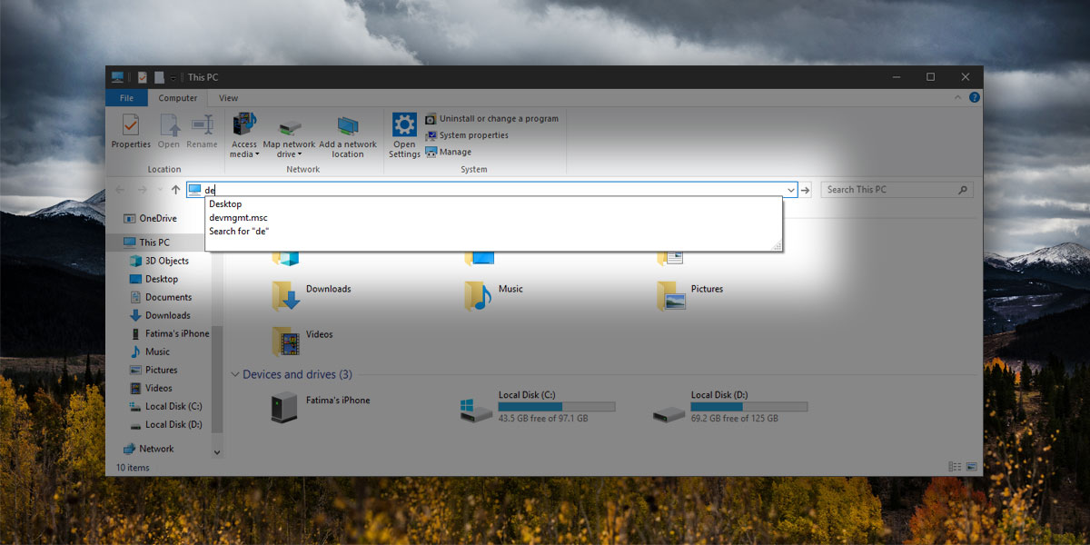Image resolution: width=1090 pixels, height=545 pixels.
Task: Collapse the Devices and drives section
Action: click(235, 374)
